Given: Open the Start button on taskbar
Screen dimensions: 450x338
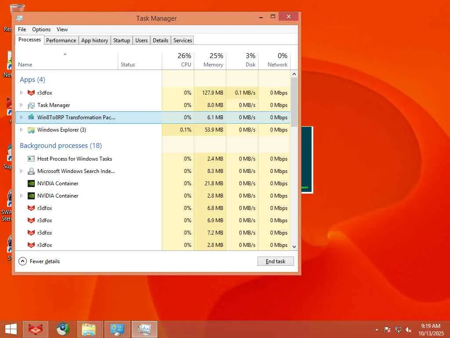Looking at the screenshot, I should tap(11, 329).
